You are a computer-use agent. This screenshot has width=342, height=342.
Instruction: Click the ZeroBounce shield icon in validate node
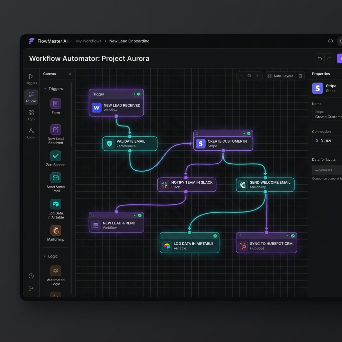110,144
